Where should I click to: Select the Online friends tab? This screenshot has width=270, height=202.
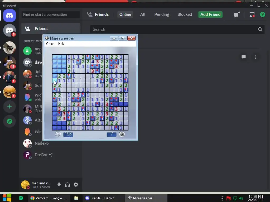[x=125, y=14]
